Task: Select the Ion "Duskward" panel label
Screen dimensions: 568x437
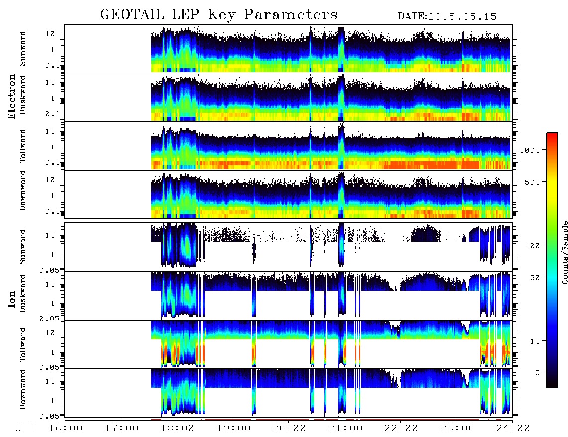Action: click(23, 294)
